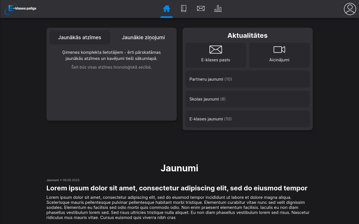This screenshot has width=359, height=224.
Task: Click the article date 06.06.2023
Action: 71,180
